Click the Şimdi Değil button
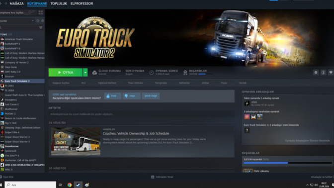The width and height of the screenshot is (334, 188). (151, 96)
